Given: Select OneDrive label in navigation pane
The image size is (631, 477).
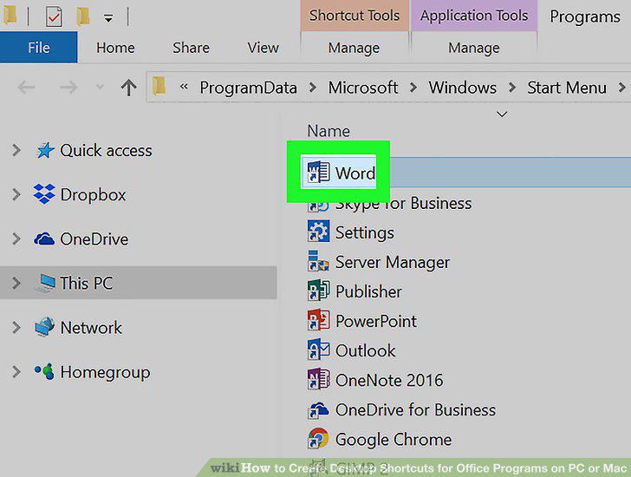Looking at the screenshot, I should point(94,239).
